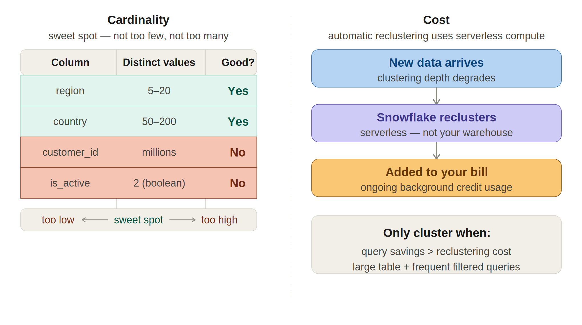Click the Added to your bill box
The image size is (582, 325).
pos(436,178)
